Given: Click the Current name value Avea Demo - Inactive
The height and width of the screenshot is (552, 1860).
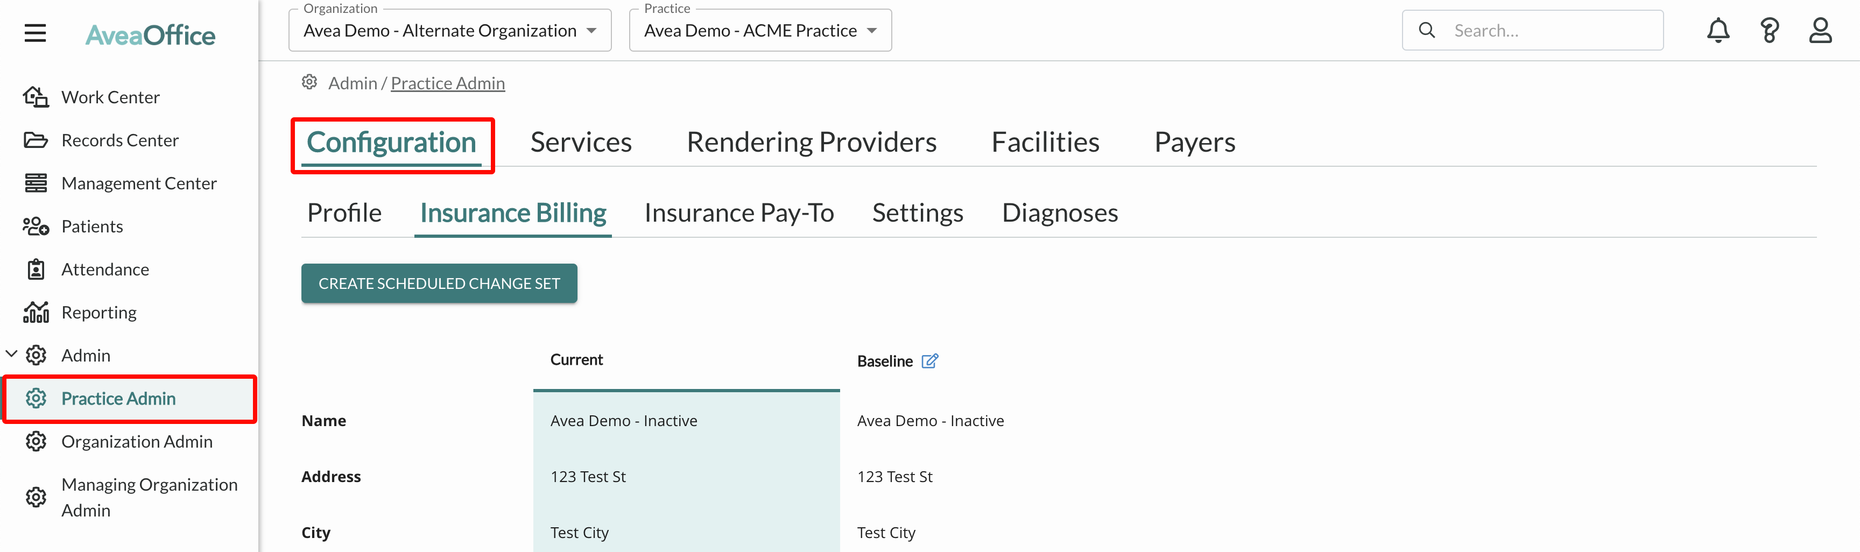Looking at the screenshot, I should 623,421.
